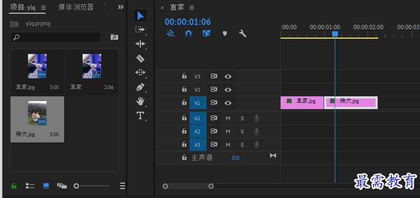Switch to the 媒体浏览器 tab
The image size is (420, 198).
(x=76, y=7)
